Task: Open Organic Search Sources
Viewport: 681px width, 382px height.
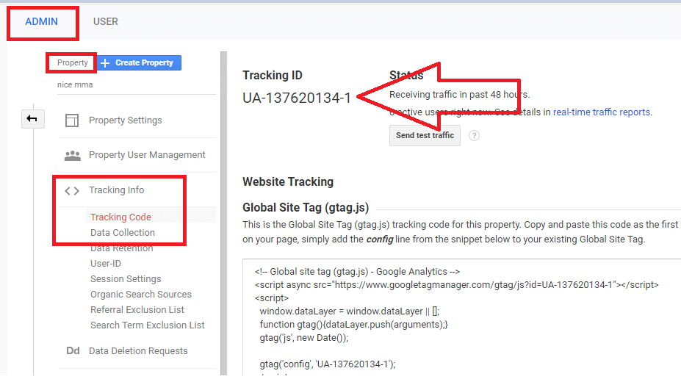Action: point(141,295)
